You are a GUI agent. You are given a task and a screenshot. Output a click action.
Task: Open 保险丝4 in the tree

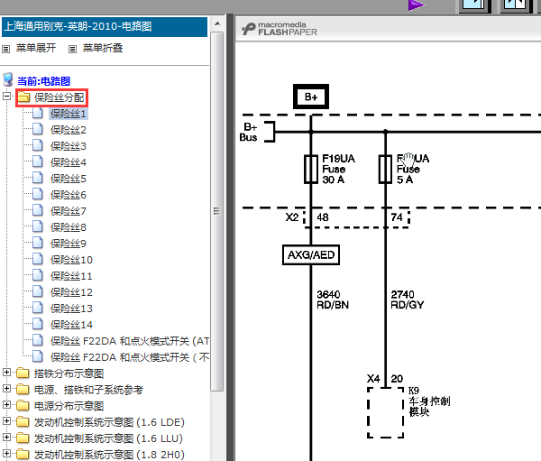pos(69,162)
